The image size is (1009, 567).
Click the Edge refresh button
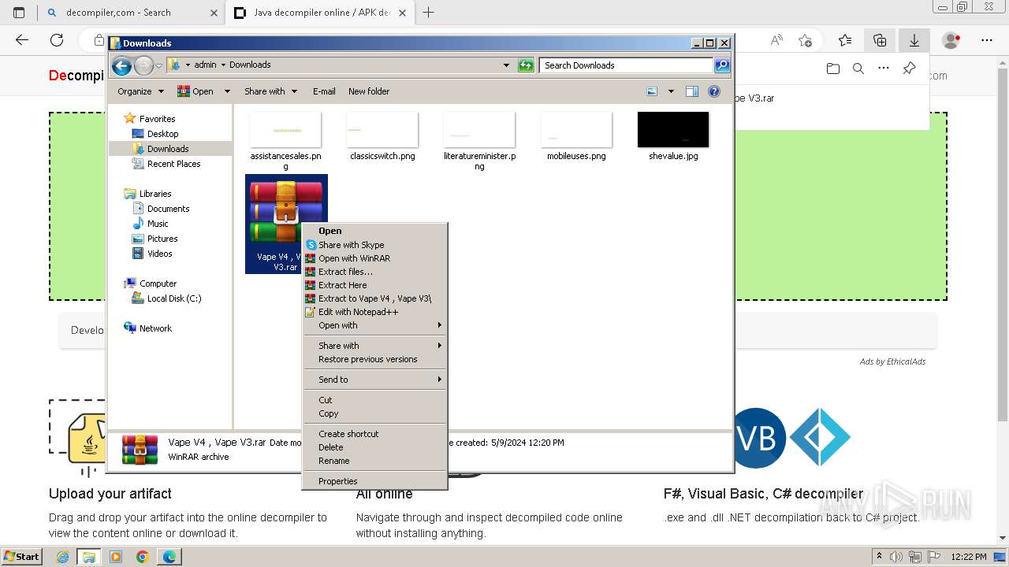pos(57,40)
